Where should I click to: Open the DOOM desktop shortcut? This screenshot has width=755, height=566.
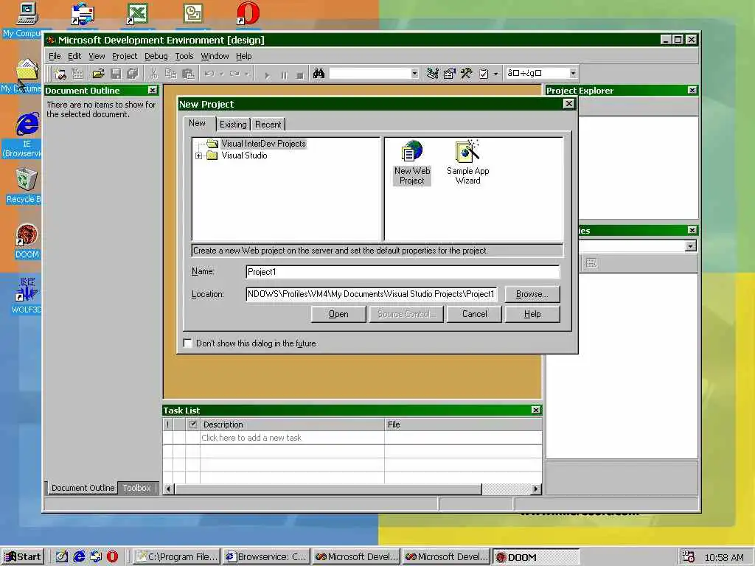pyautogui.click(x=27, y=241)
